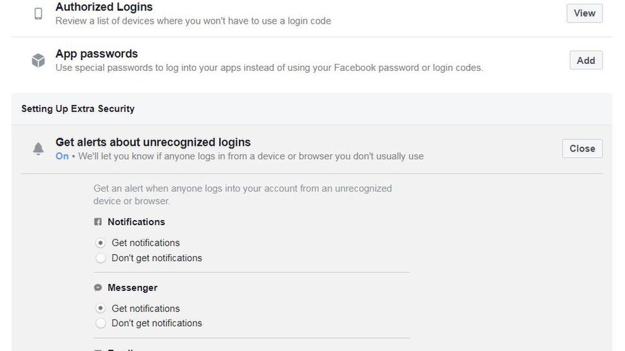Select Get notifications under Notifications
The height and width of the screenshot is (351, 625).
click(101, 243)
